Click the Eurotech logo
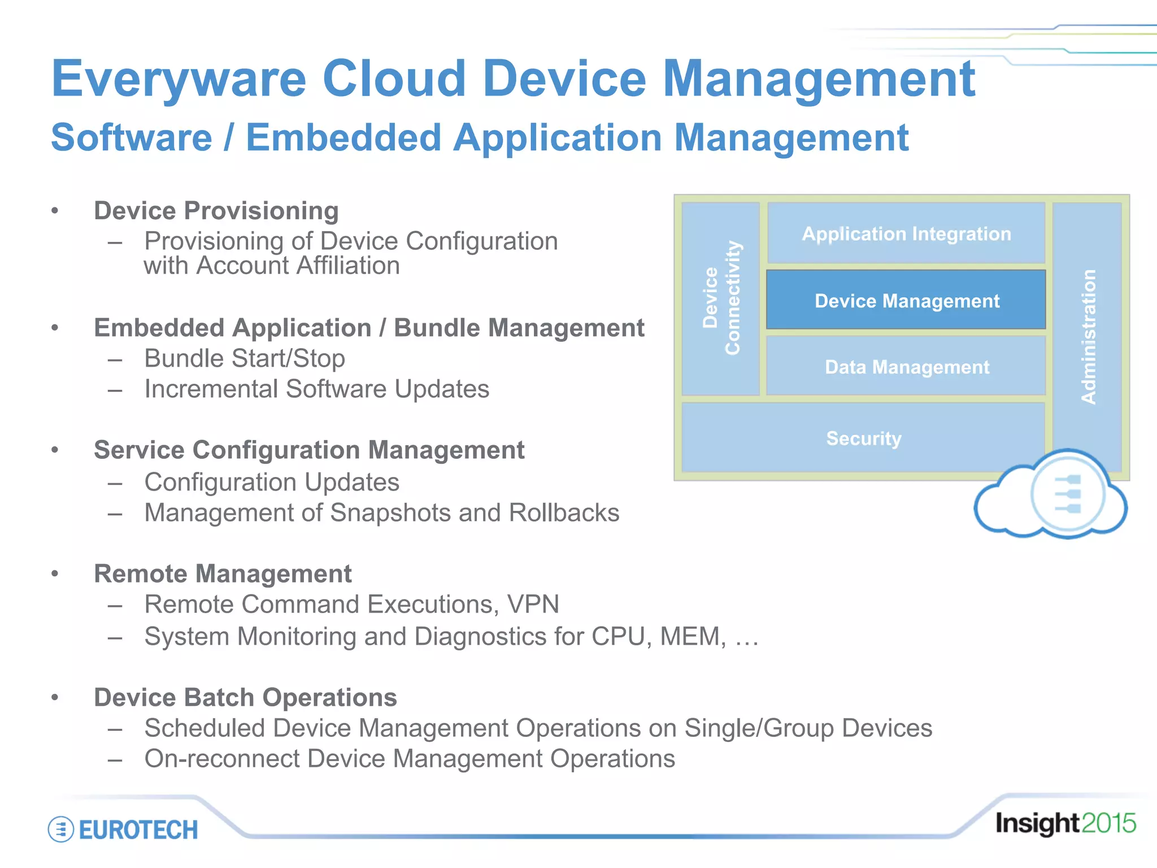This screenshot has width=1157, height=868. (123, 830)
